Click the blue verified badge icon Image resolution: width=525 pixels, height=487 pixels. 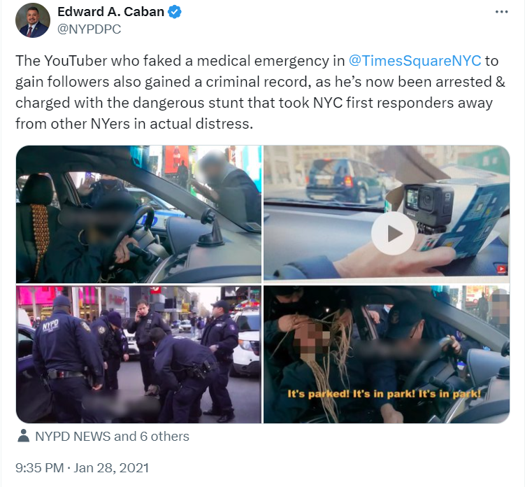pyautogui.click(x=175, y=12)
